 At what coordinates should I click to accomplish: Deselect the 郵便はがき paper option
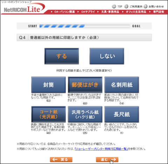pos(85,85)
